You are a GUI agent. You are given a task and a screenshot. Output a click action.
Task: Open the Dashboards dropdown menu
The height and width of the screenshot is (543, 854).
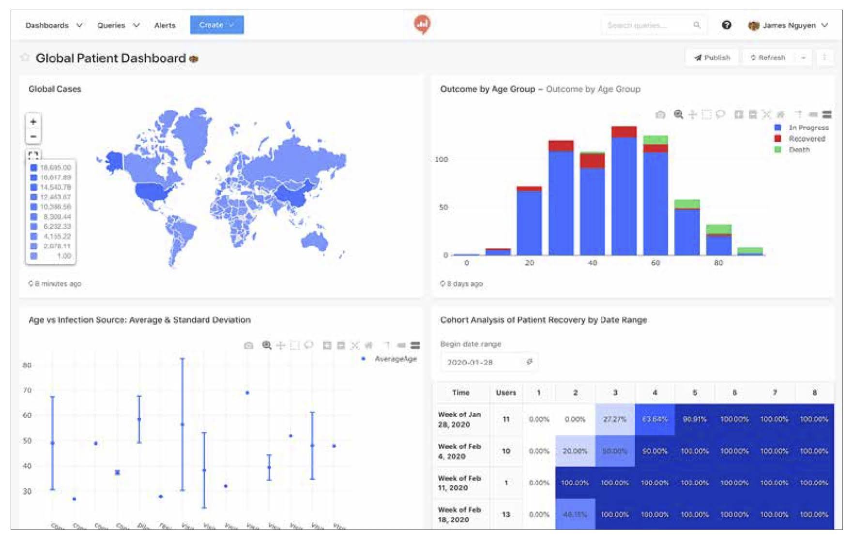[54, 25]
